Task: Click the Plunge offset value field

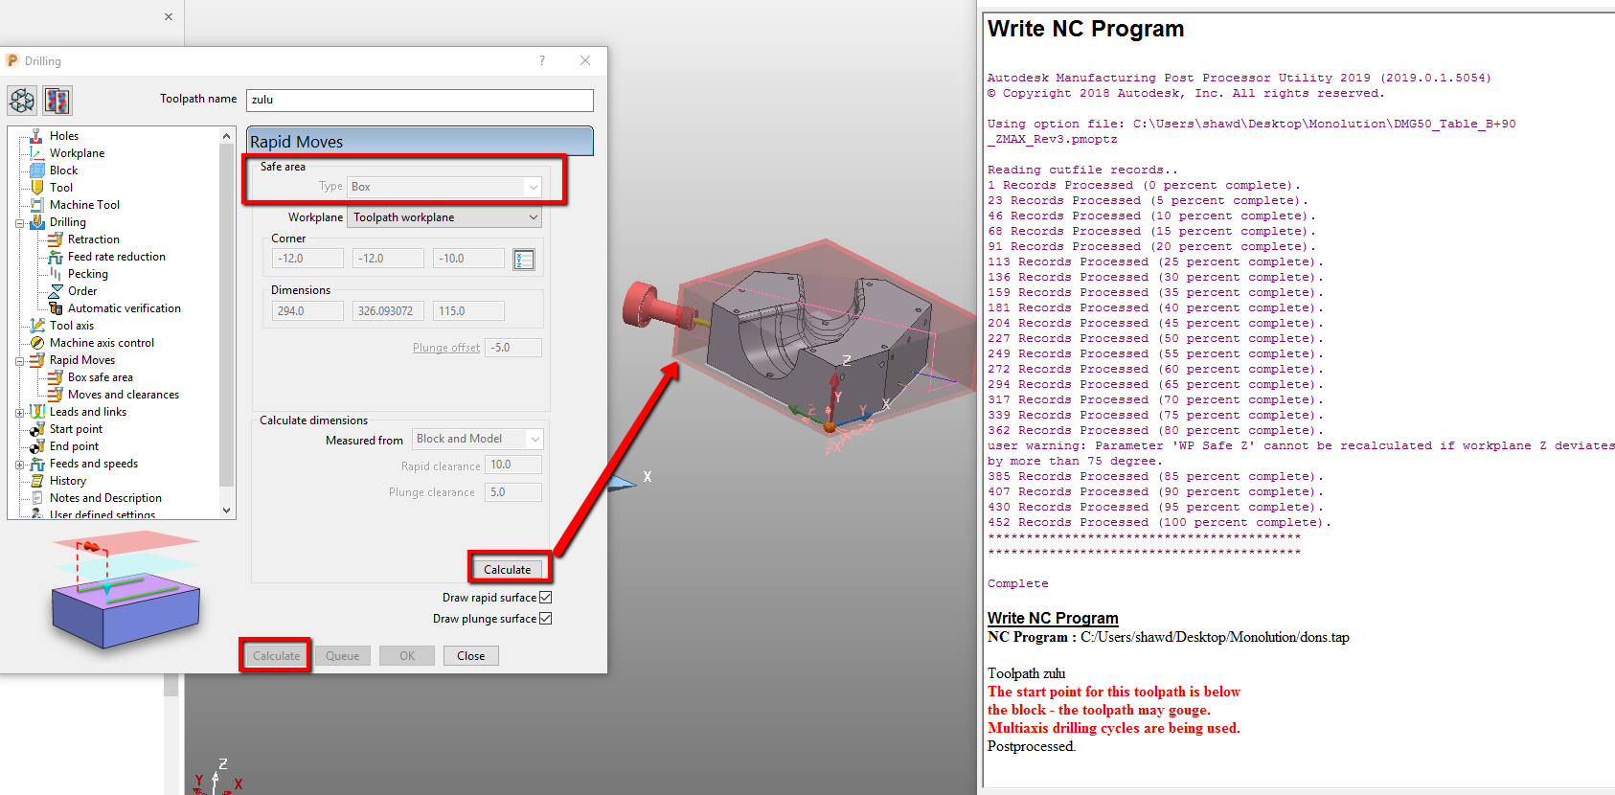Action: click(513, 348)
